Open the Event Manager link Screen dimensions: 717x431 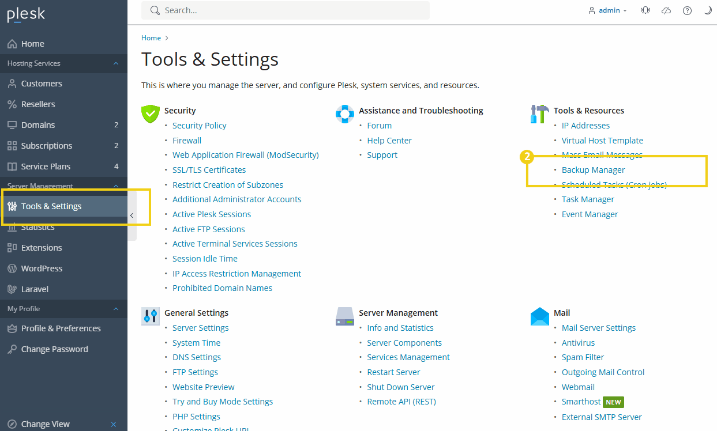[590, 214]
